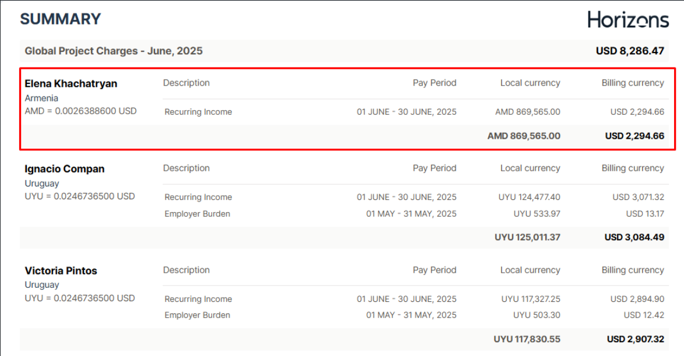Screen dimensions: 684x356
Task: Select the USD 13.17 amount
Action: pyautogui.click(x=645, y=214)
